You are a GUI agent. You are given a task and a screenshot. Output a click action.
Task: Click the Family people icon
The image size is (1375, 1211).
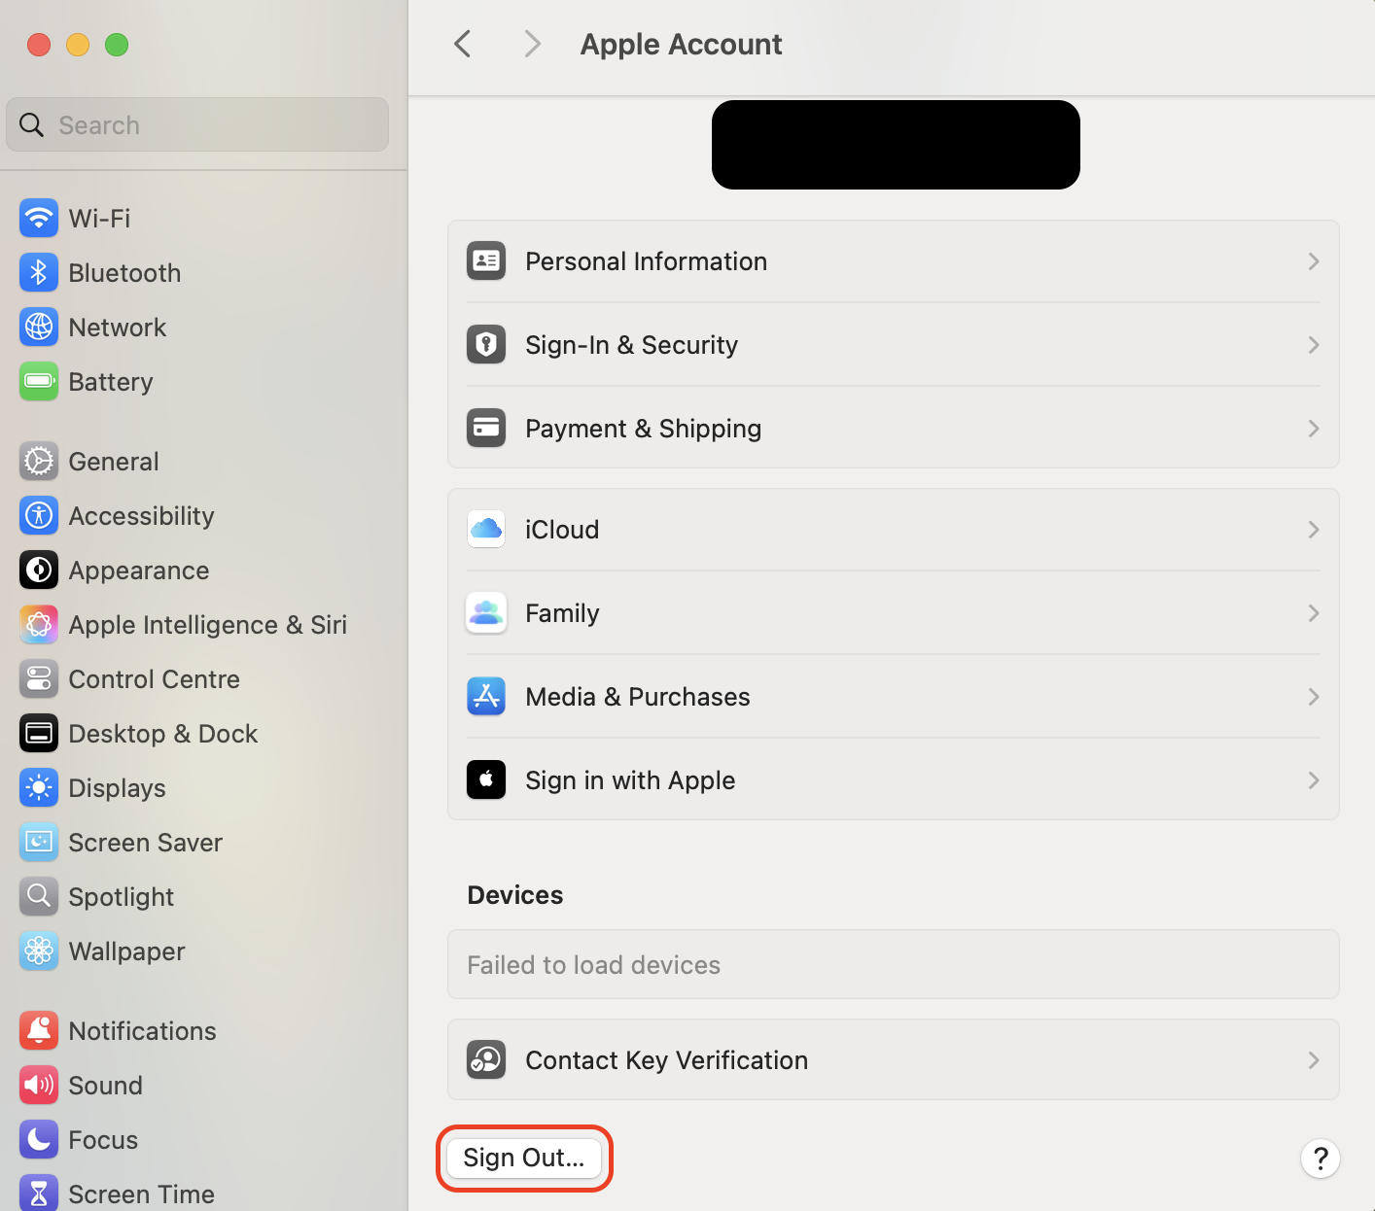pyautogui.click(x=486, y=613)
